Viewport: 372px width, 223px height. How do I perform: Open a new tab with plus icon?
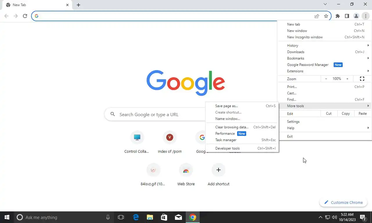[x=78, y=5]
